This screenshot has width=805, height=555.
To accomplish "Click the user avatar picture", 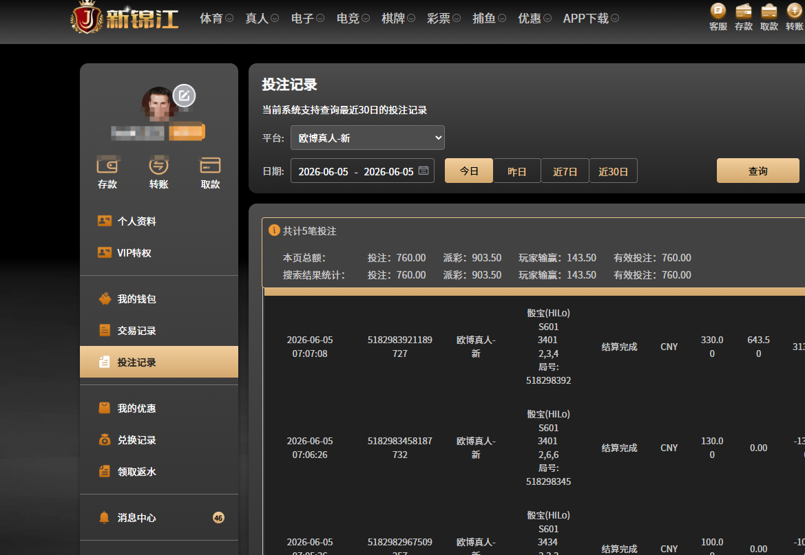I will pyautogui.click(x=158, y=104).
